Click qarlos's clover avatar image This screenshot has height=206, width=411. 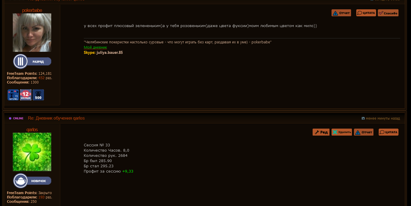[32, 152]
